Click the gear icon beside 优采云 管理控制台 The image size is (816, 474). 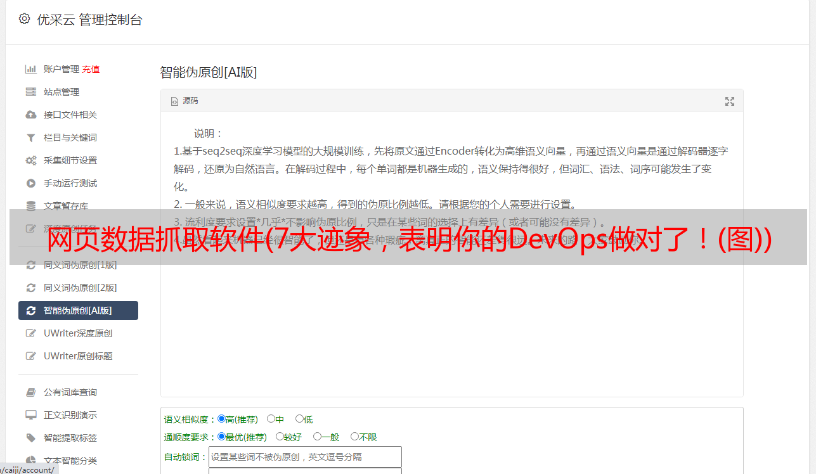(x=24, y=19)
